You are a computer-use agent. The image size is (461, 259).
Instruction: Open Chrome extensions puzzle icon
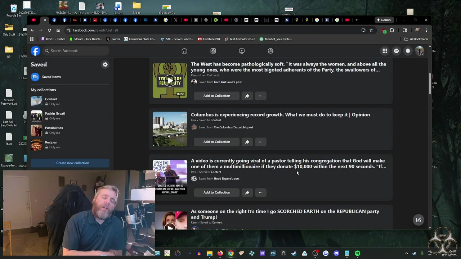pos(392,30)
